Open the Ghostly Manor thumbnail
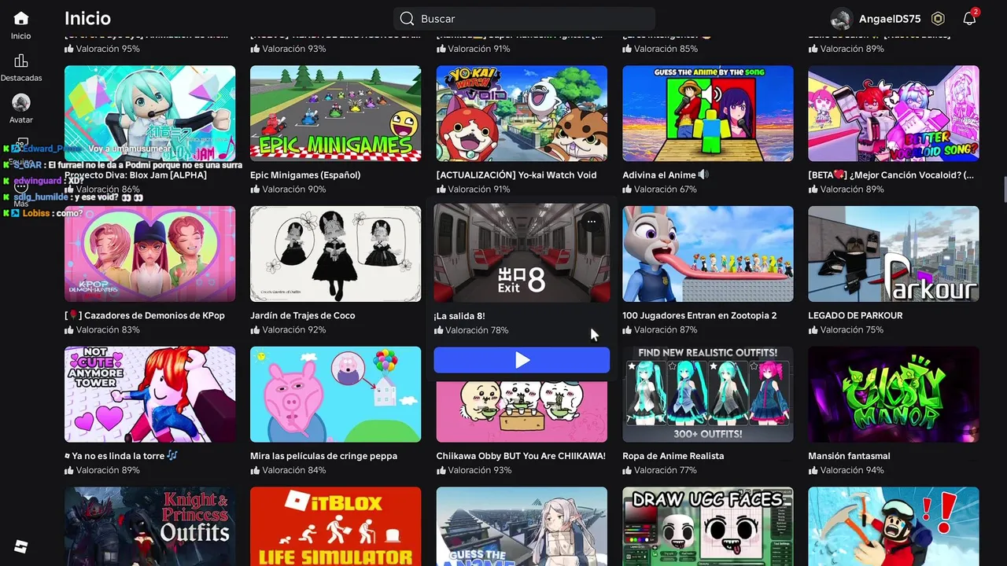Viewport: 1007px width, 566px height. pyautogui.click(x=894, y=395)
